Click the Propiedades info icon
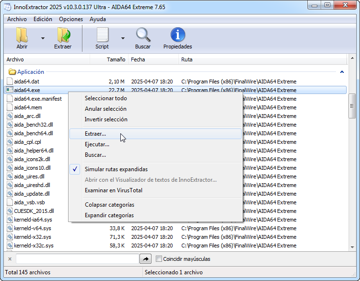This screenshot has height=281, width=360. [178, 35]
